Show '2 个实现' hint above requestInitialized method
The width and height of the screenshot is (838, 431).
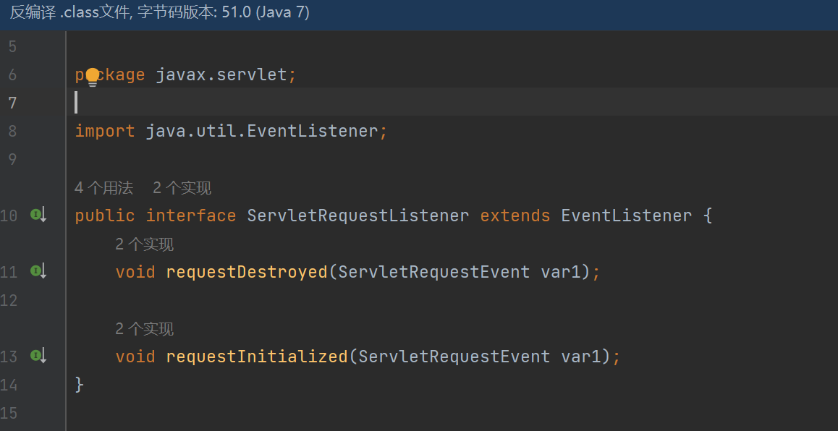pyautogui.click(x=144, y=330)
